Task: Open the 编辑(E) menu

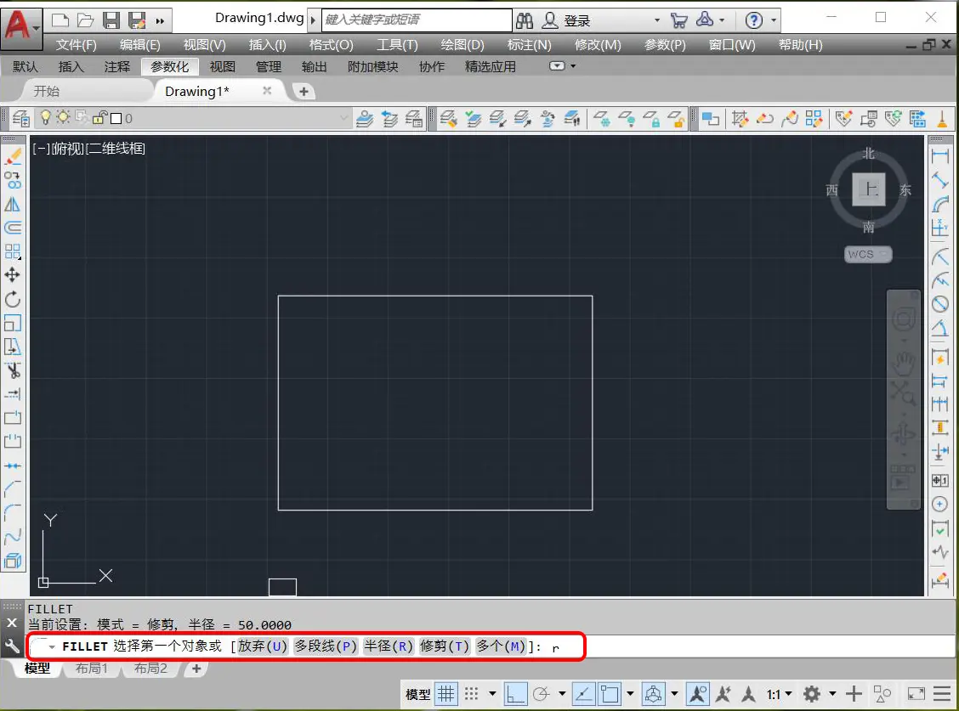Action: coord(140,45)
